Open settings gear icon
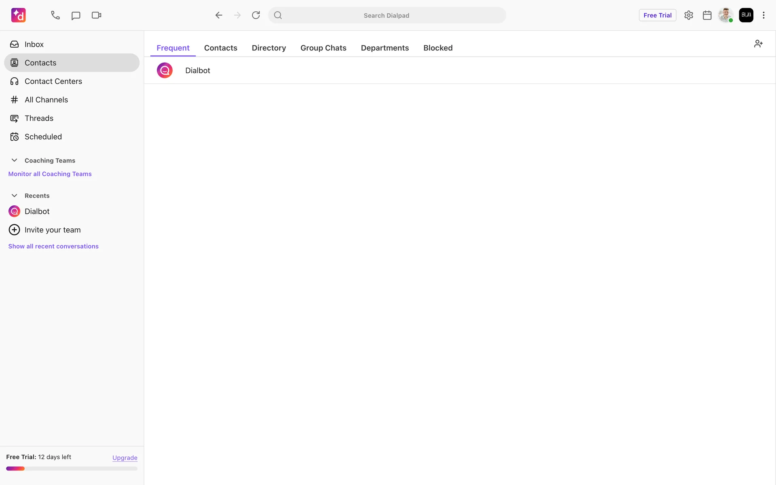This screenshot has width=776, height=485. click(689, 15)
